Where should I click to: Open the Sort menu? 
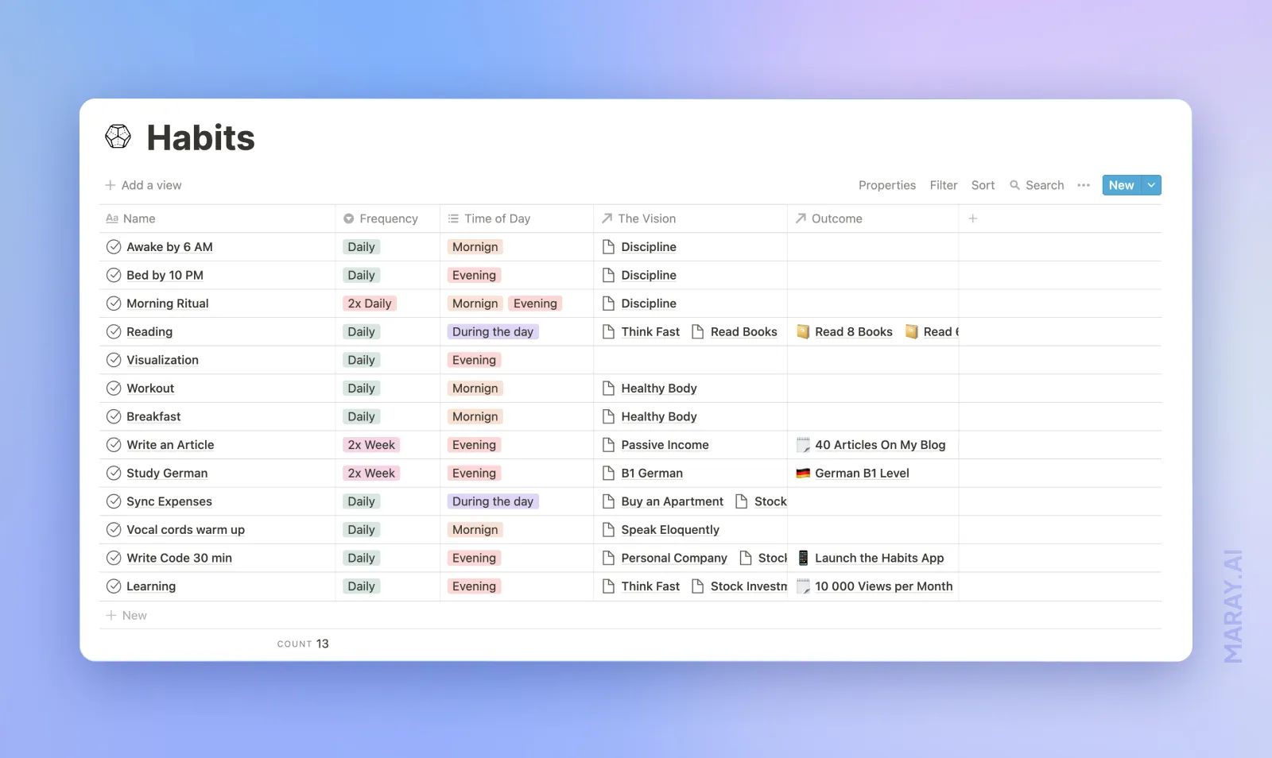pos(983,184)
